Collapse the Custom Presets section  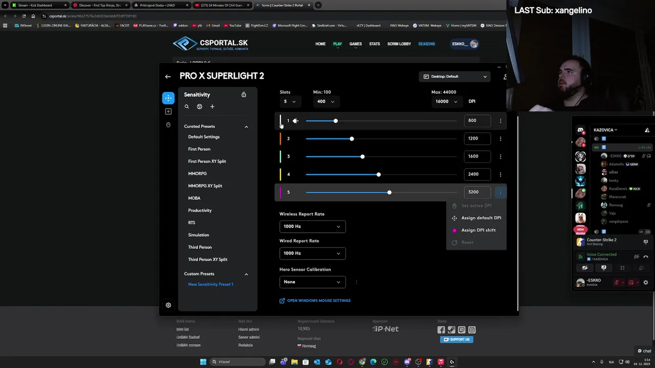point(246,274)
